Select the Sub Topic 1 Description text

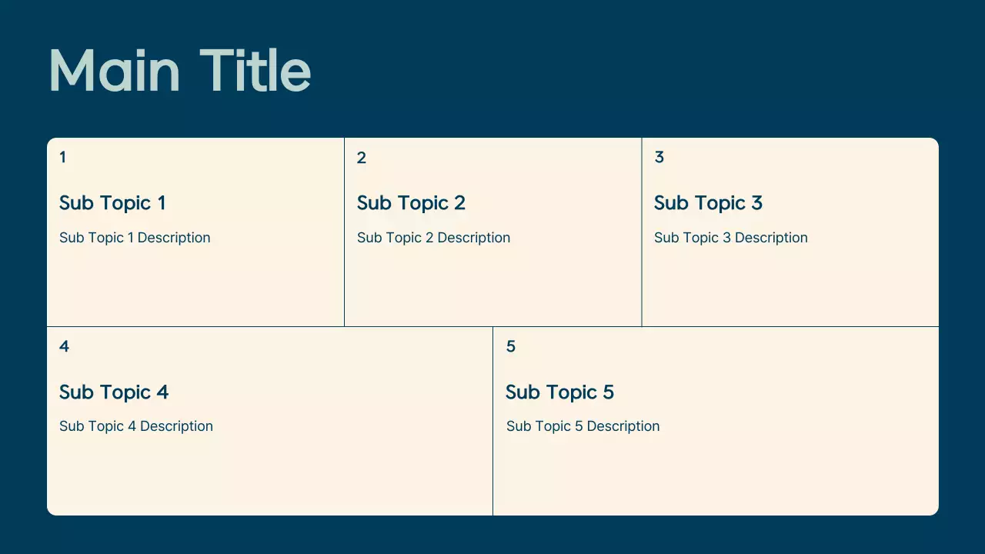click(x=135, y=238)
